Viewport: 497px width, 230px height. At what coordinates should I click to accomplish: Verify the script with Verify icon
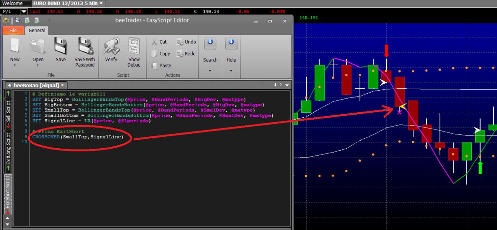(x=111, y=46)
